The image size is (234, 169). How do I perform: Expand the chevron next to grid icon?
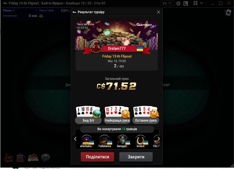coord(202,3)
